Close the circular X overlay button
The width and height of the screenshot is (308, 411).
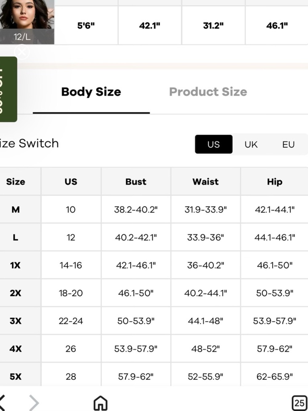coord(22,52)
